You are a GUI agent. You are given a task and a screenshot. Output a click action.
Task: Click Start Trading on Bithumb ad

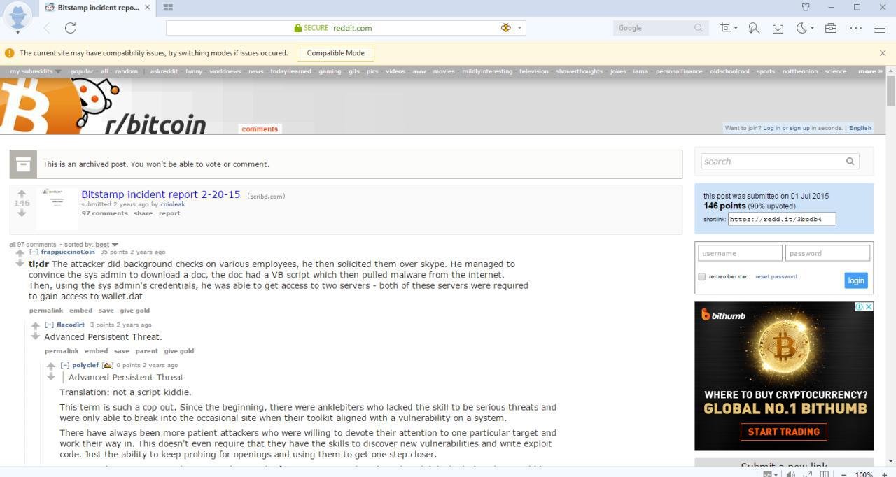784,432
